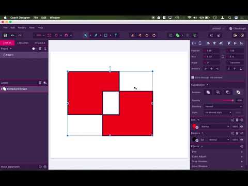Click the rotate clockwise icon
The width and height of the screenshot is (248, 186).
pyautogui.click(x=154, y=35)
